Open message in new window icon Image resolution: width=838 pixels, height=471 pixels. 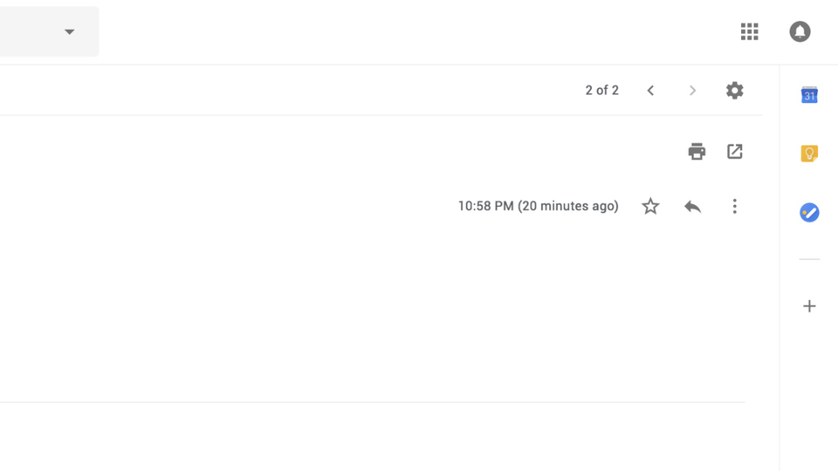(735, 152)
